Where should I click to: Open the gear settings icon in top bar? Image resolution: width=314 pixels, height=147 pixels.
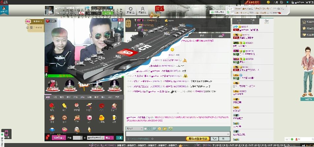pos(131,10)
